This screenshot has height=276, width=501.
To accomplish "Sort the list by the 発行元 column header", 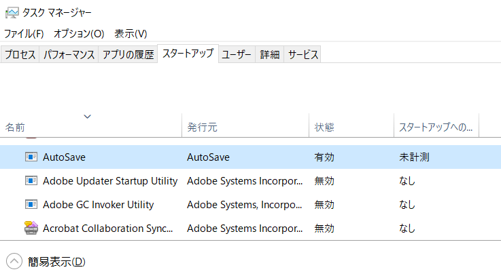I will tap(245, 125).
